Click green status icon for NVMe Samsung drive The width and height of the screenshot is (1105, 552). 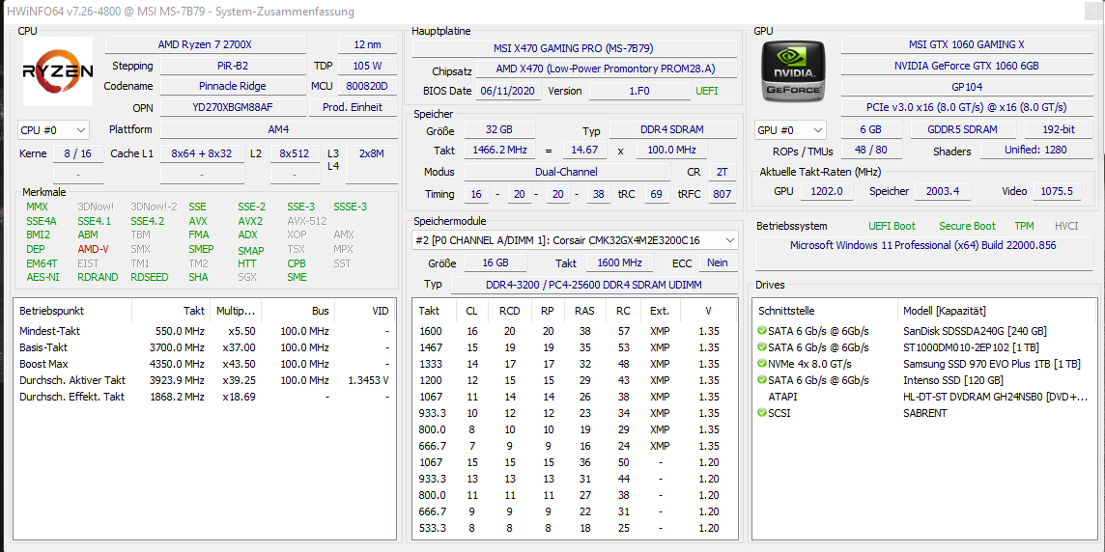tap(762, 364)
